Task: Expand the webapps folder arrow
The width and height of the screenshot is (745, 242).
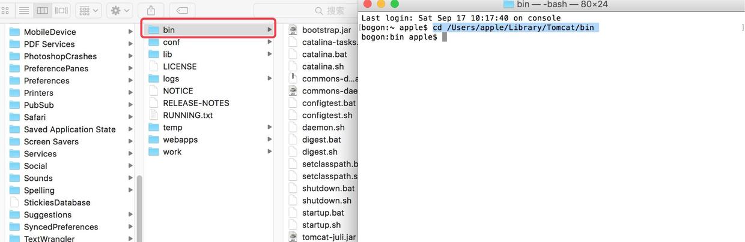Action: click(270, 140)
